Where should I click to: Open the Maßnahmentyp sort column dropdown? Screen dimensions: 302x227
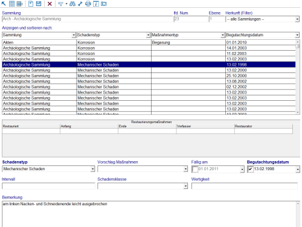[x=222, y=35]
